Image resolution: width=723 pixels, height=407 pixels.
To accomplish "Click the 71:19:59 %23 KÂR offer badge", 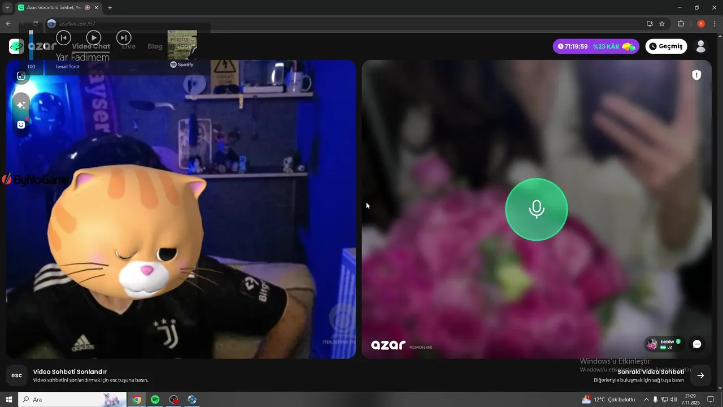I will tap(596, 46).
